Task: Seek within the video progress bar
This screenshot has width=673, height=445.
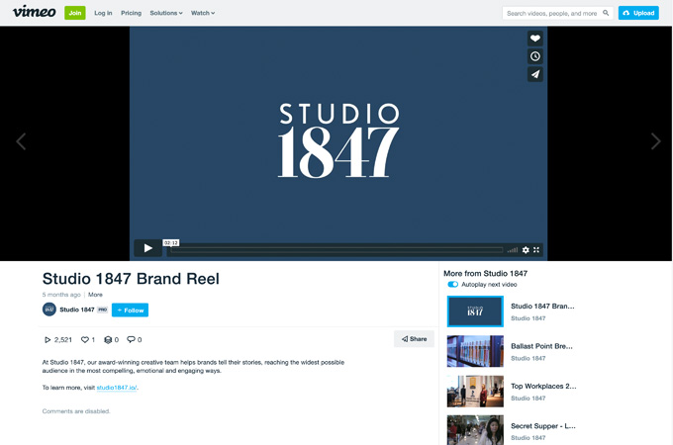Action: pyautogui.click(x=336, y=250)
